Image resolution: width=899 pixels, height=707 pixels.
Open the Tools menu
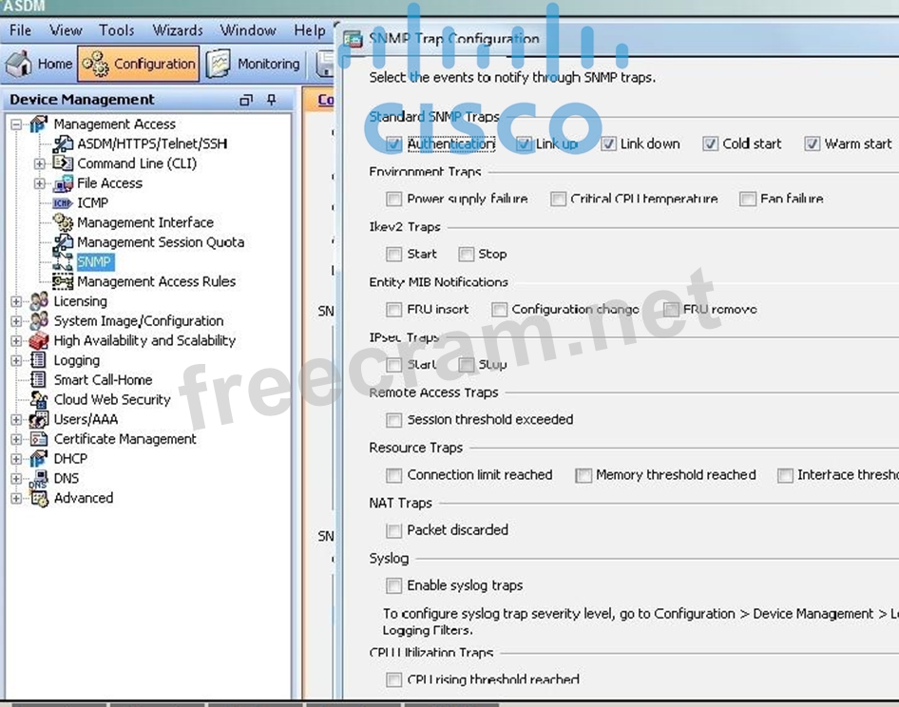pyautogui.click(x=116, y=30)
